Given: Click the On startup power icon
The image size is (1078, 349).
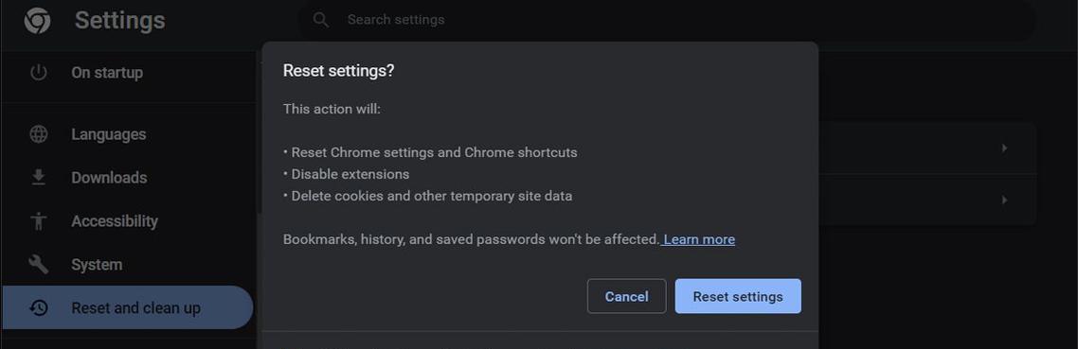Looking at the screenshot, I should pyautogui.click(x=39, y=72).
